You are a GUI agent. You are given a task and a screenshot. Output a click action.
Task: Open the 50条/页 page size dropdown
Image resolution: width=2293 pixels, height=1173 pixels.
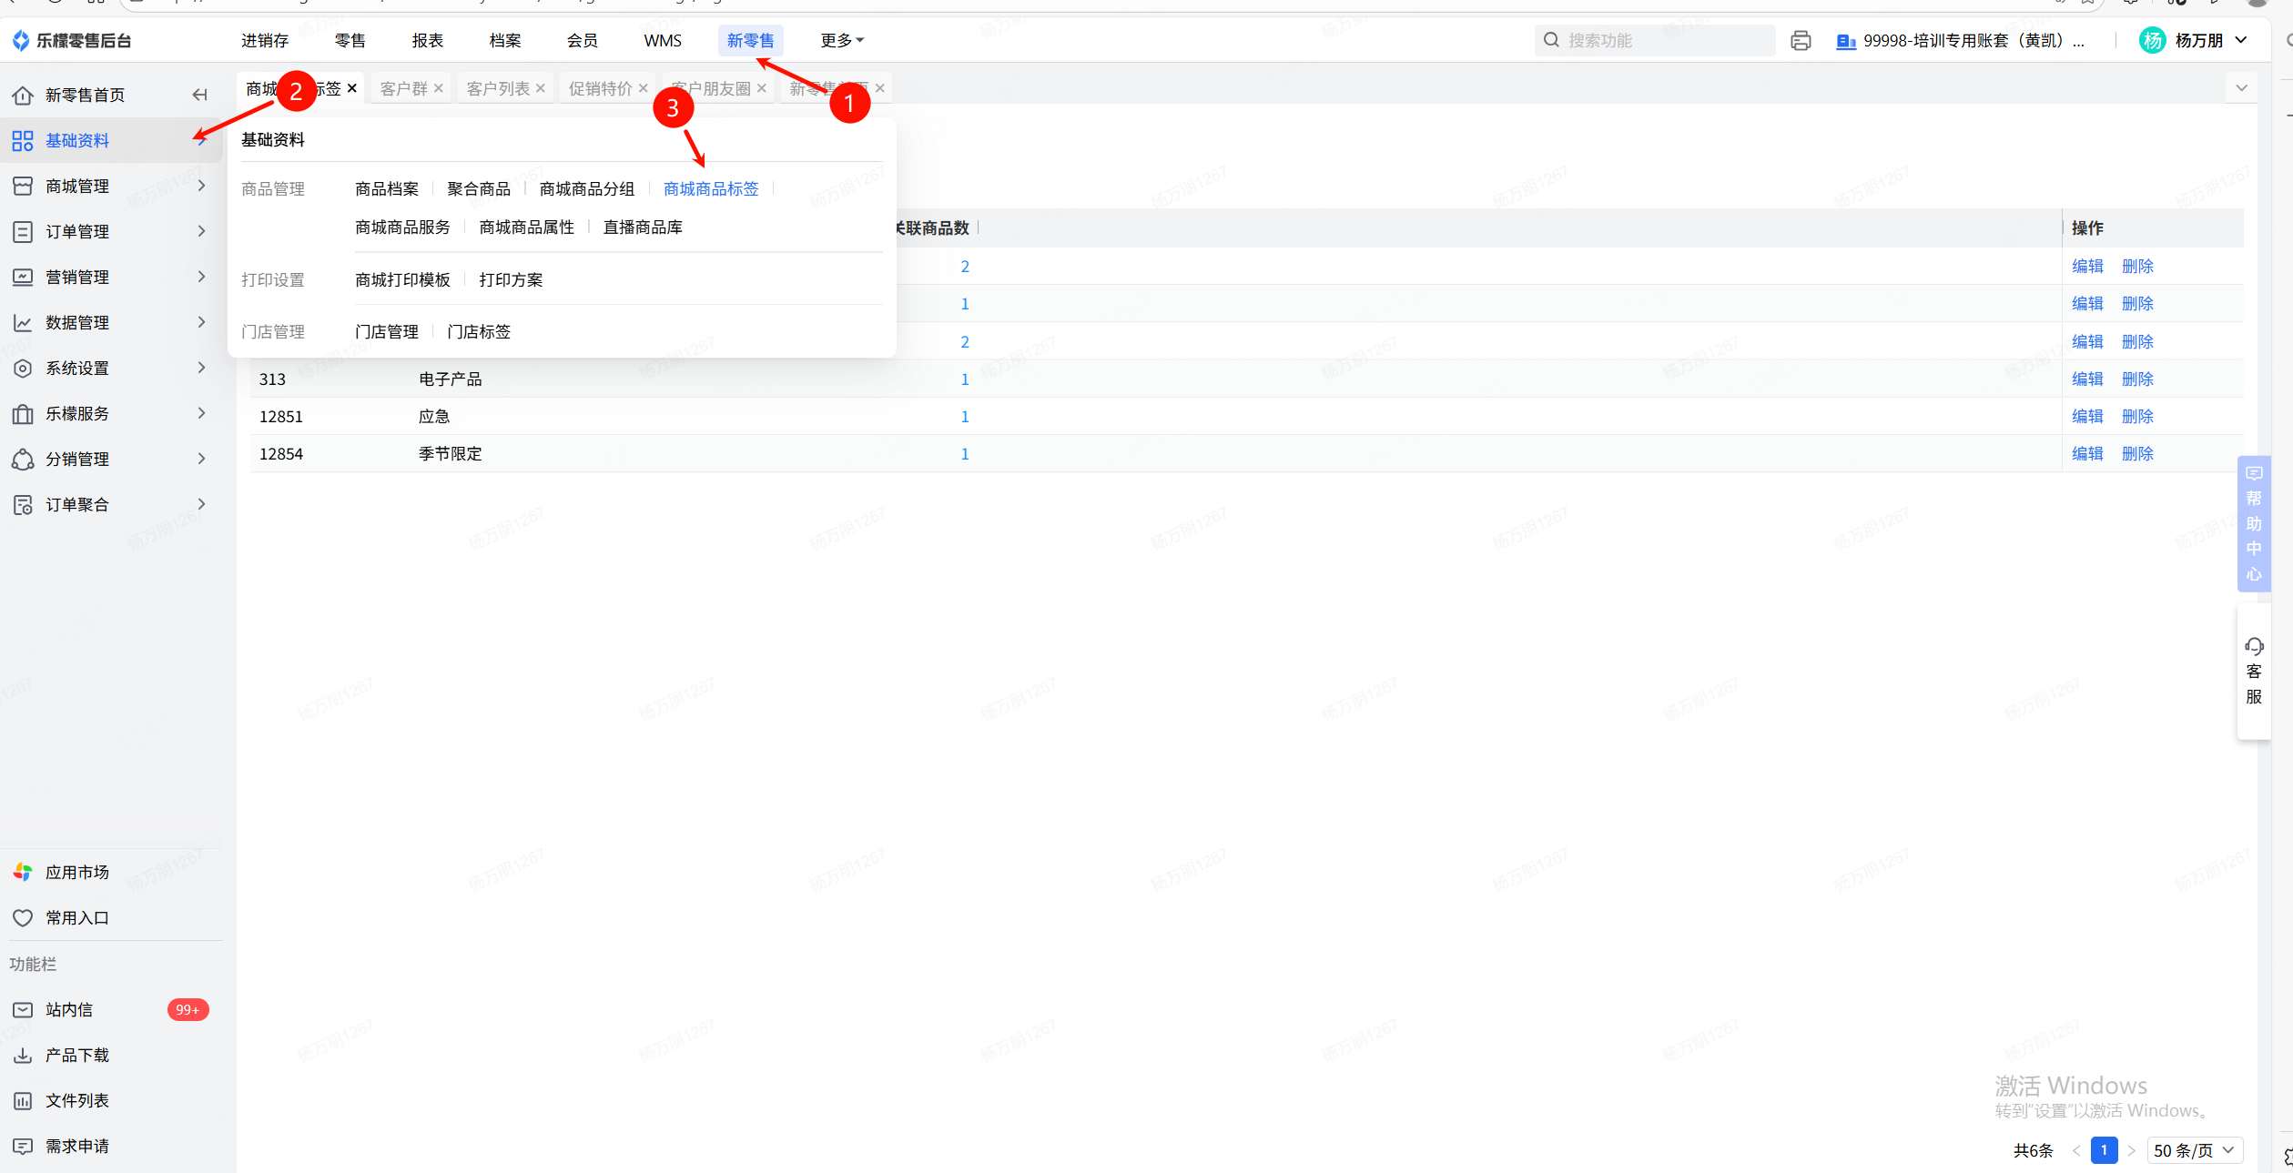[x=2194, y=1150]
